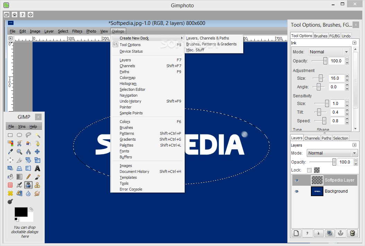Select the Free Select lasso tool

point(28,135)
